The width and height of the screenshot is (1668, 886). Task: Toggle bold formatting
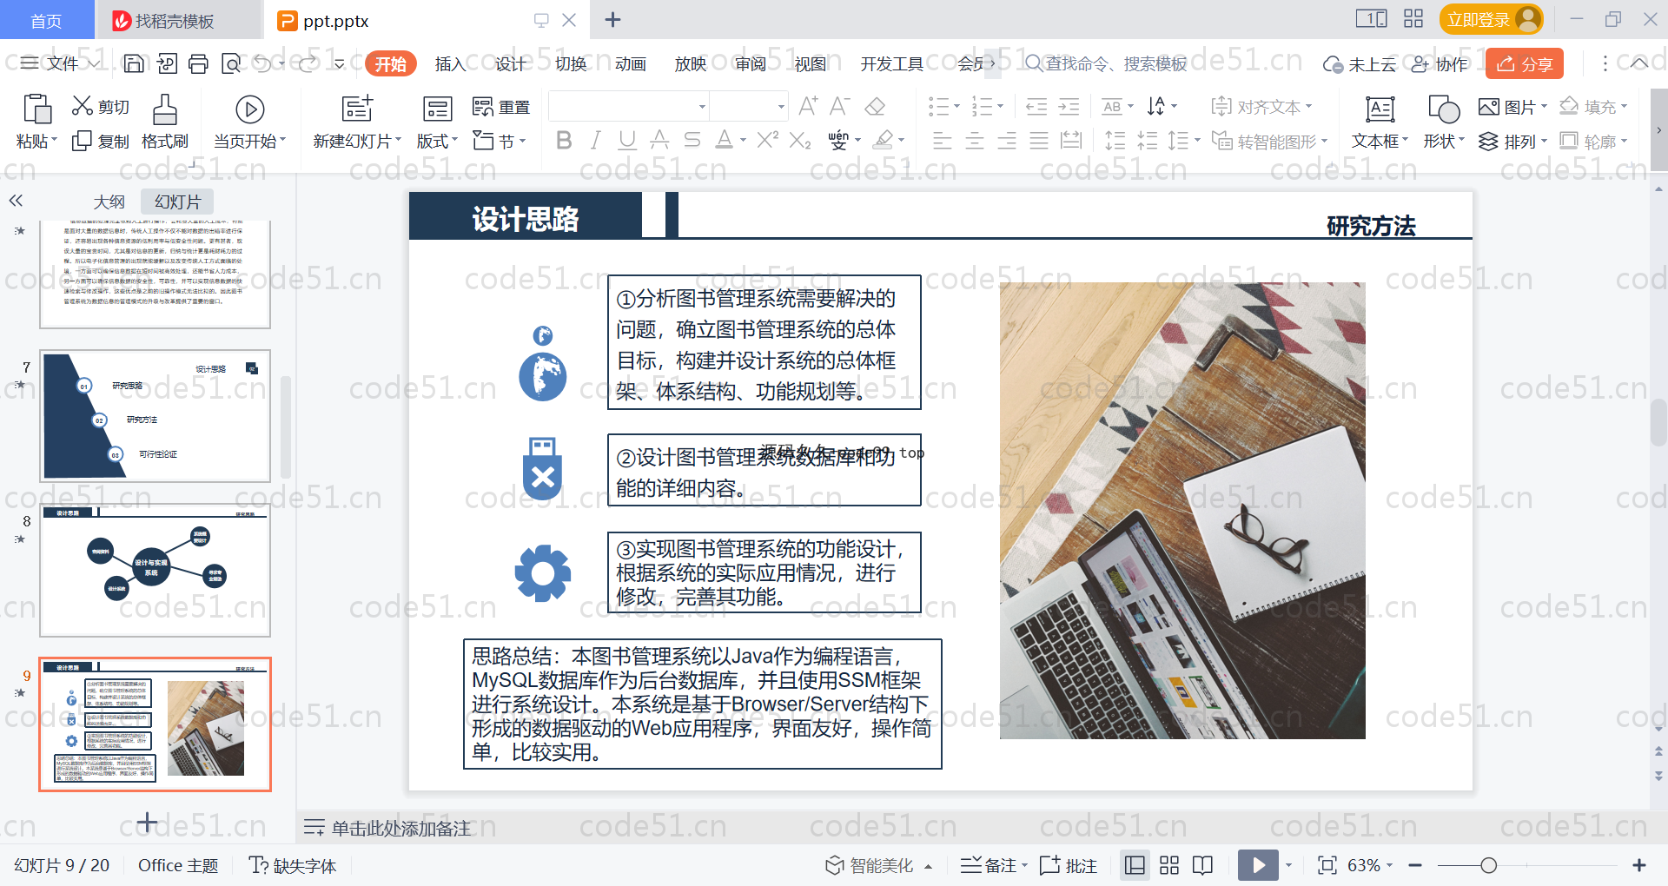(564, 140)
